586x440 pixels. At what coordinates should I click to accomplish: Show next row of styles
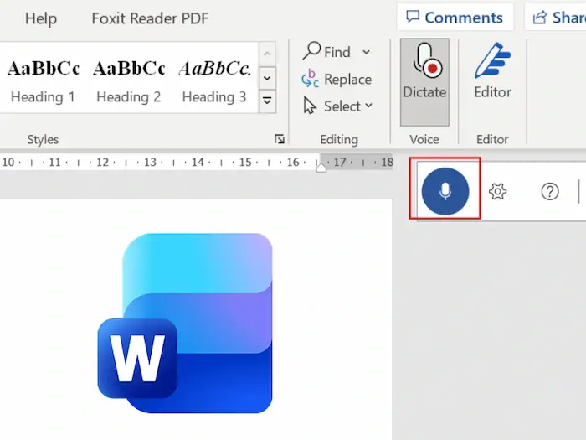point(267,78)
